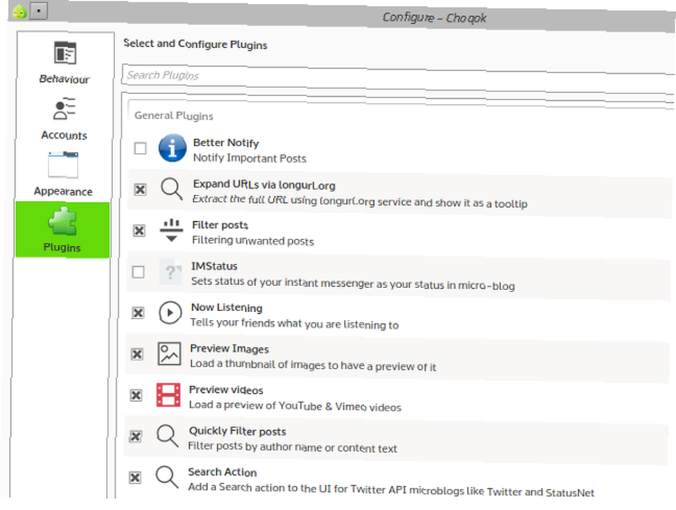Select the "Preview Images" plugin title
The width and height of the screenshot is (676, 510).
point(229,348)
